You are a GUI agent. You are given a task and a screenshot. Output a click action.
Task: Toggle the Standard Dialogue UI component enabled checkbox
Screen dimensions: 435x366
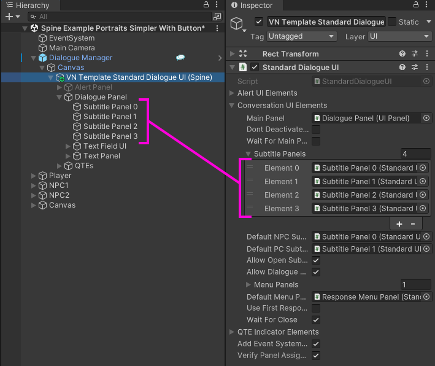tap(255, 67)
